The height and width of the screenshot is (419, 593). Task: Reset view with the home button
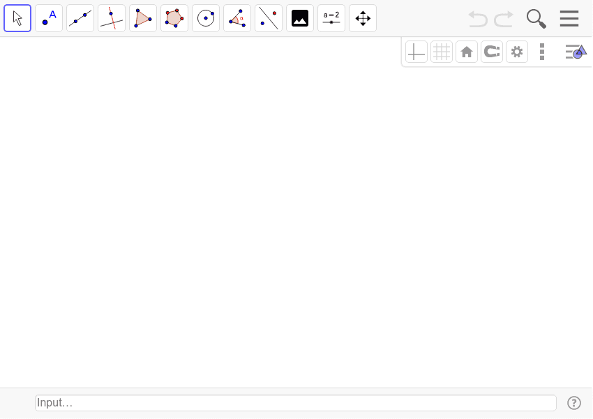467,52
